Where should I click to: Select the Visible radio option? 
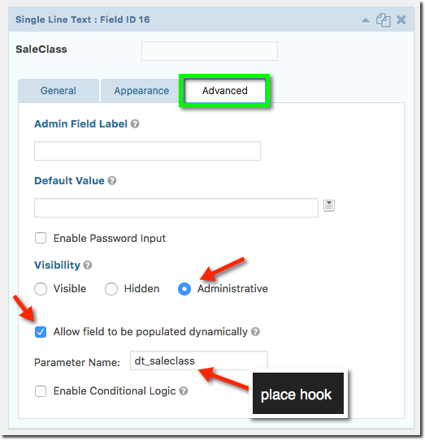41,289
